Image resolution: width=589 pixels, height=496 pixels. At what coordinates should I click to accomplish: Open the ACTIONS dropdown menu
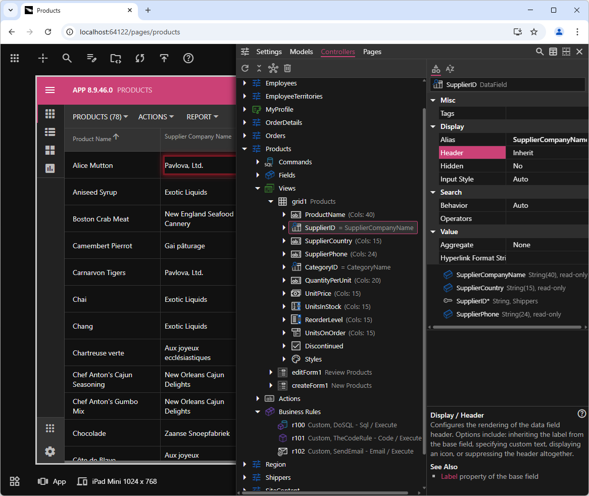(156, 117)
